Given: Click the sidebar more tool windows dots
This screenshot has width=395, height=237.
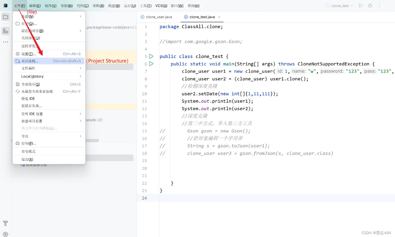Looking at the screenshot, I should tap(5, 42).
